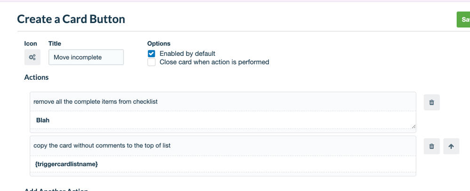This screenshot has height=191, width=470.
Task: Click the {triggercardlistname} list name field
Action: tap(223, 164)
